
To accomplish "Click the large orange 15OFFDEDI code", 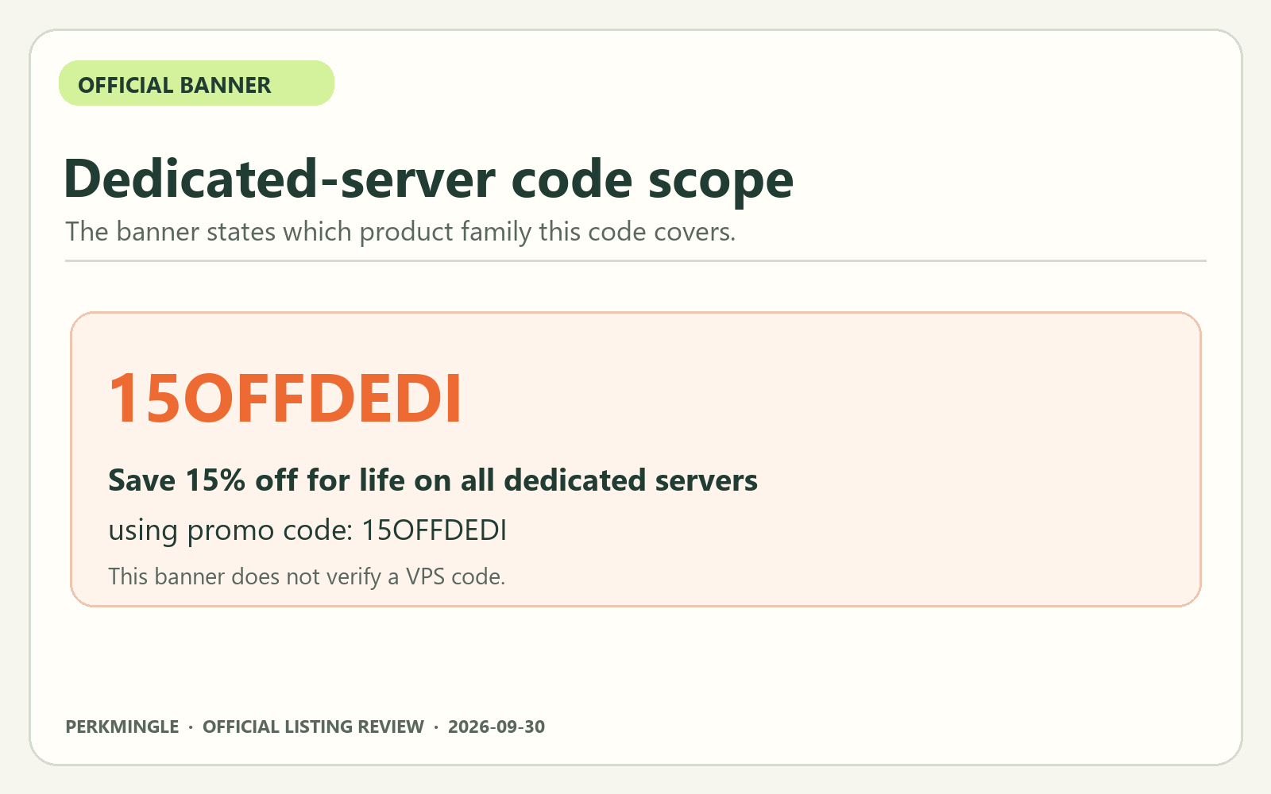I will pyautogui.click(x=285, y=399).
